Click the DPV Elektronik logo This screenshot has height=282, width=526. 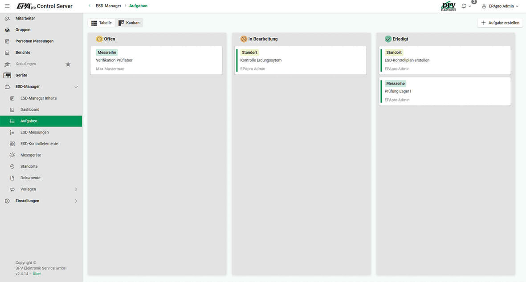point(448,6)
